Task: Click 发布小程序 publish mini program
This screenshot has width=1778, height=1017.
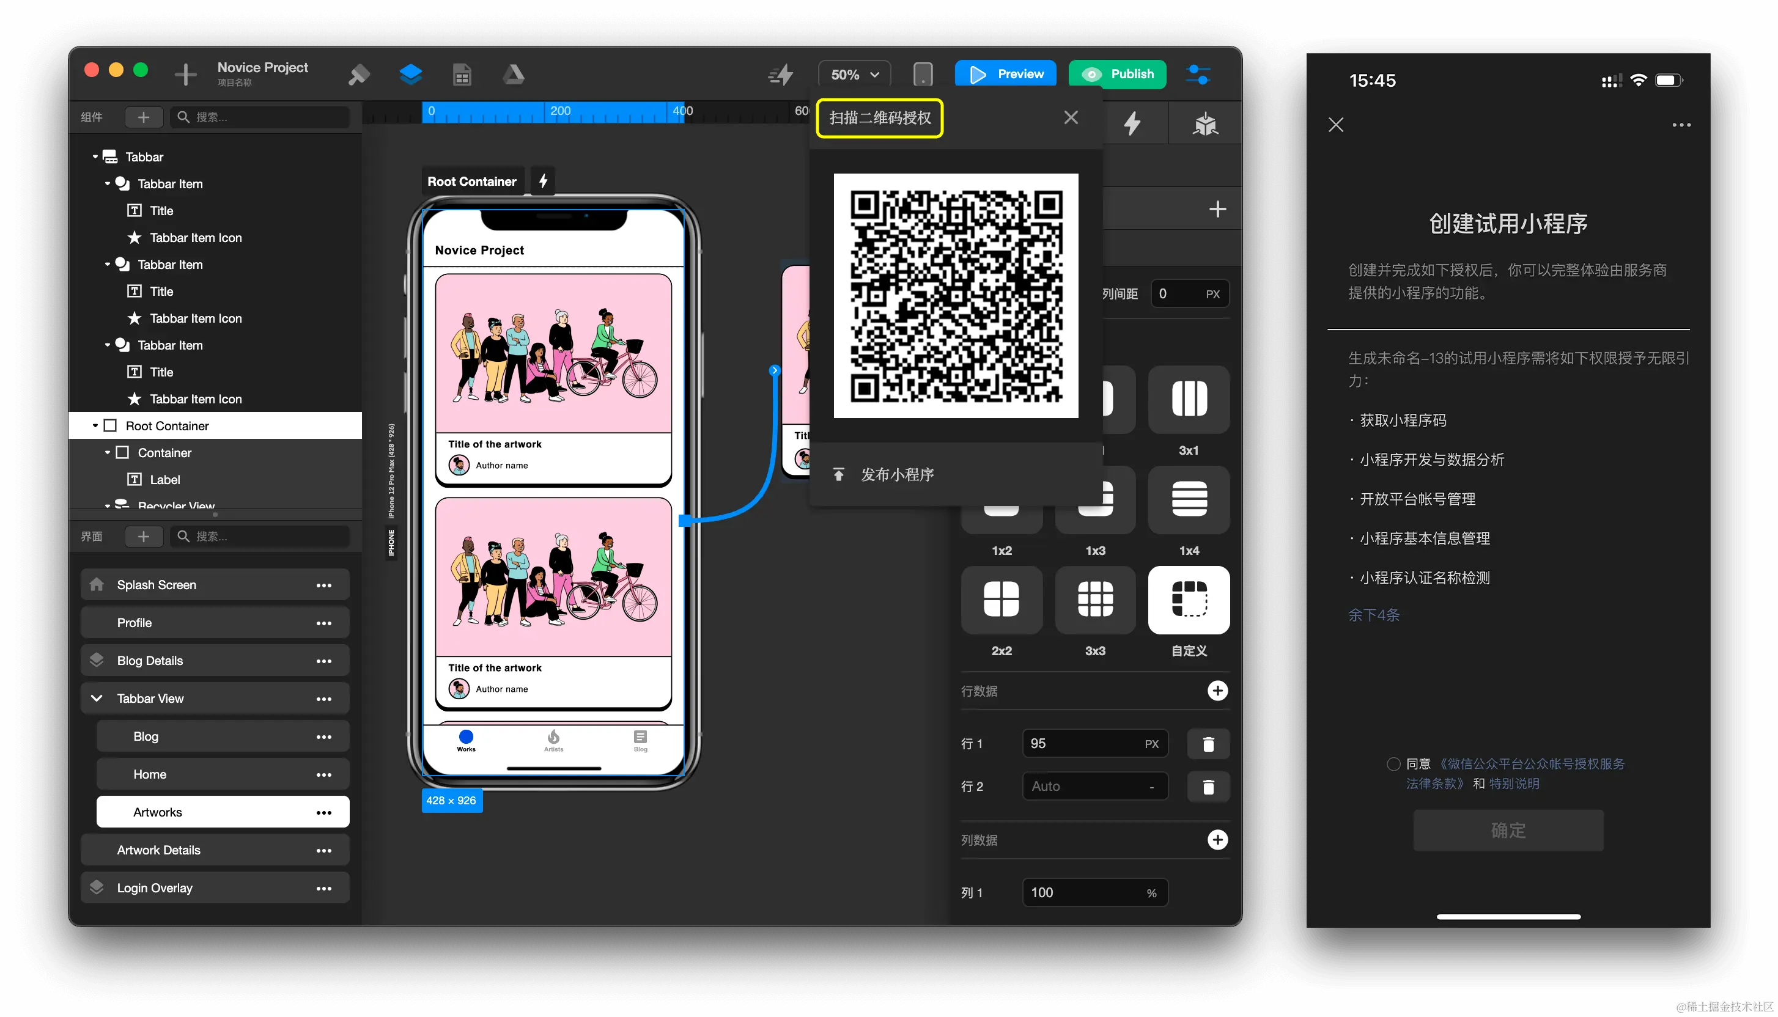Action: coord(896,474)
